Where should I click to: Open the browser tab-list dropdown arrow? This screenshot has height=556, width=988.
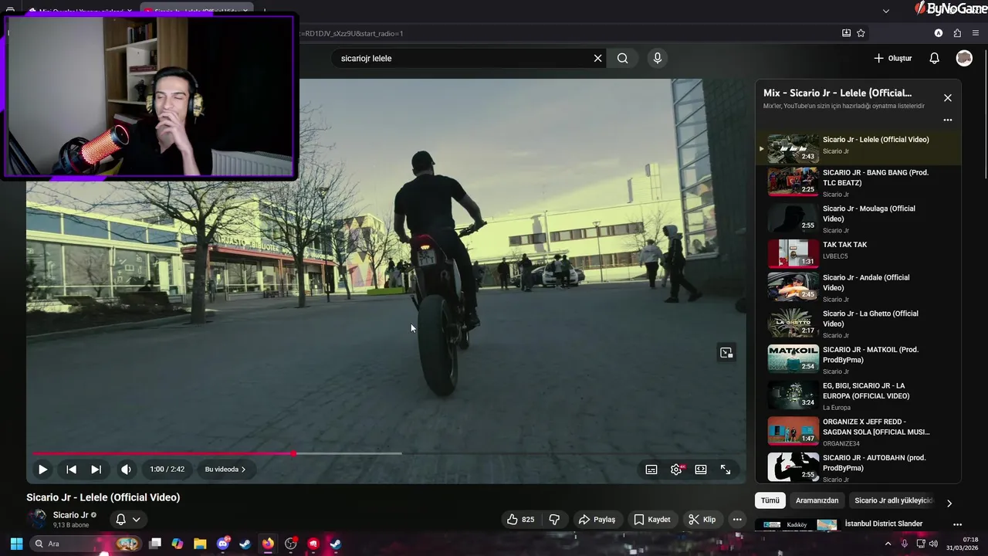[x=886, y=11]
